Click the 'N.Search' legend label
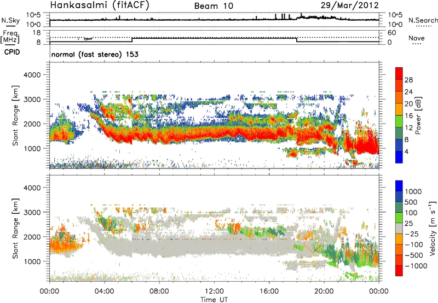 click(423, 20)
